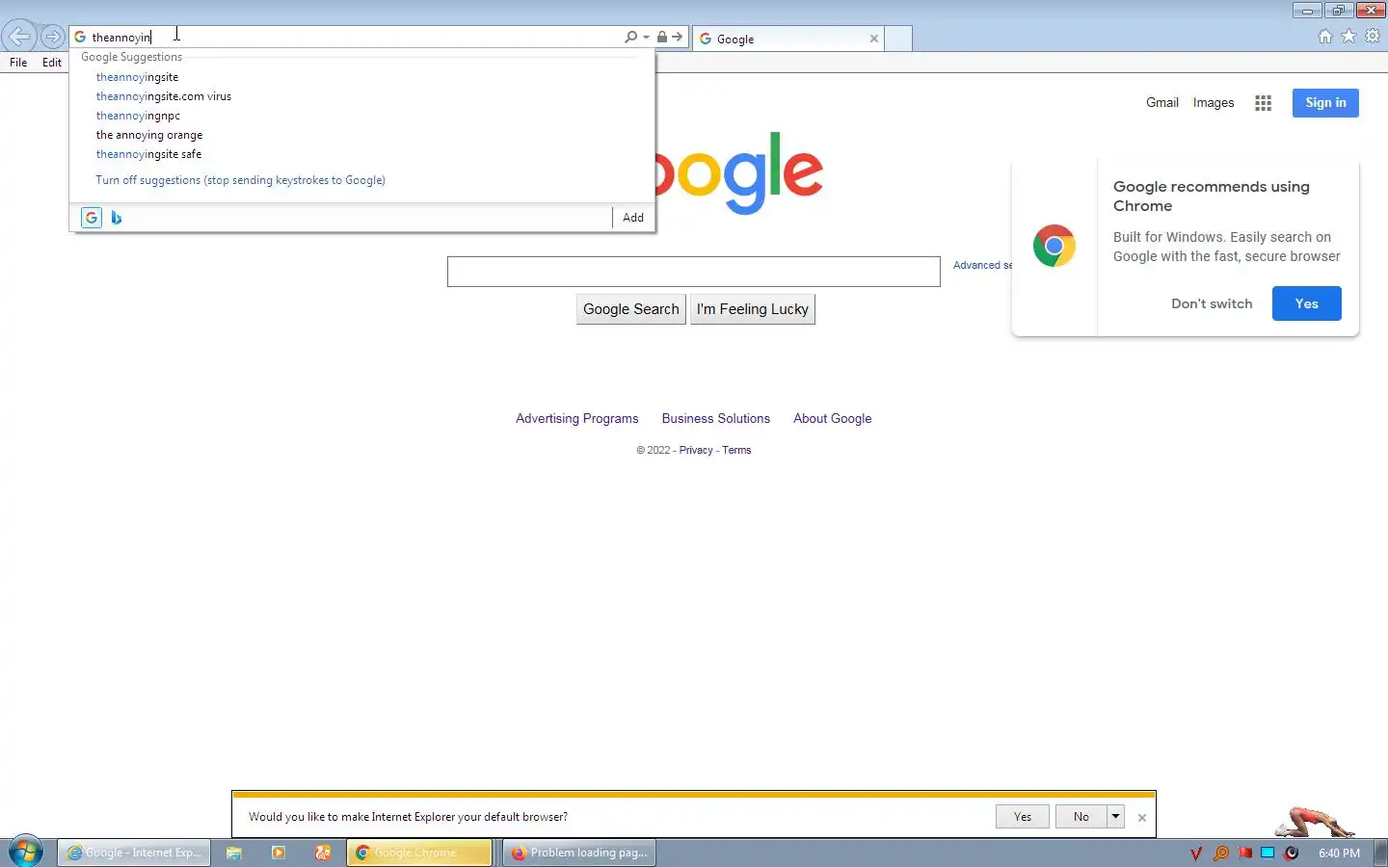Select suggestion 'theannoyingsite.com virus'

pyautogui.click(x=164, y=96)
